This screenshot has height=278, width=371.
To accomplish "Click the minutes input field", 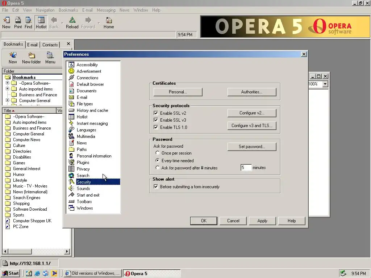I will pyautogui.click(x=246, y=168).
